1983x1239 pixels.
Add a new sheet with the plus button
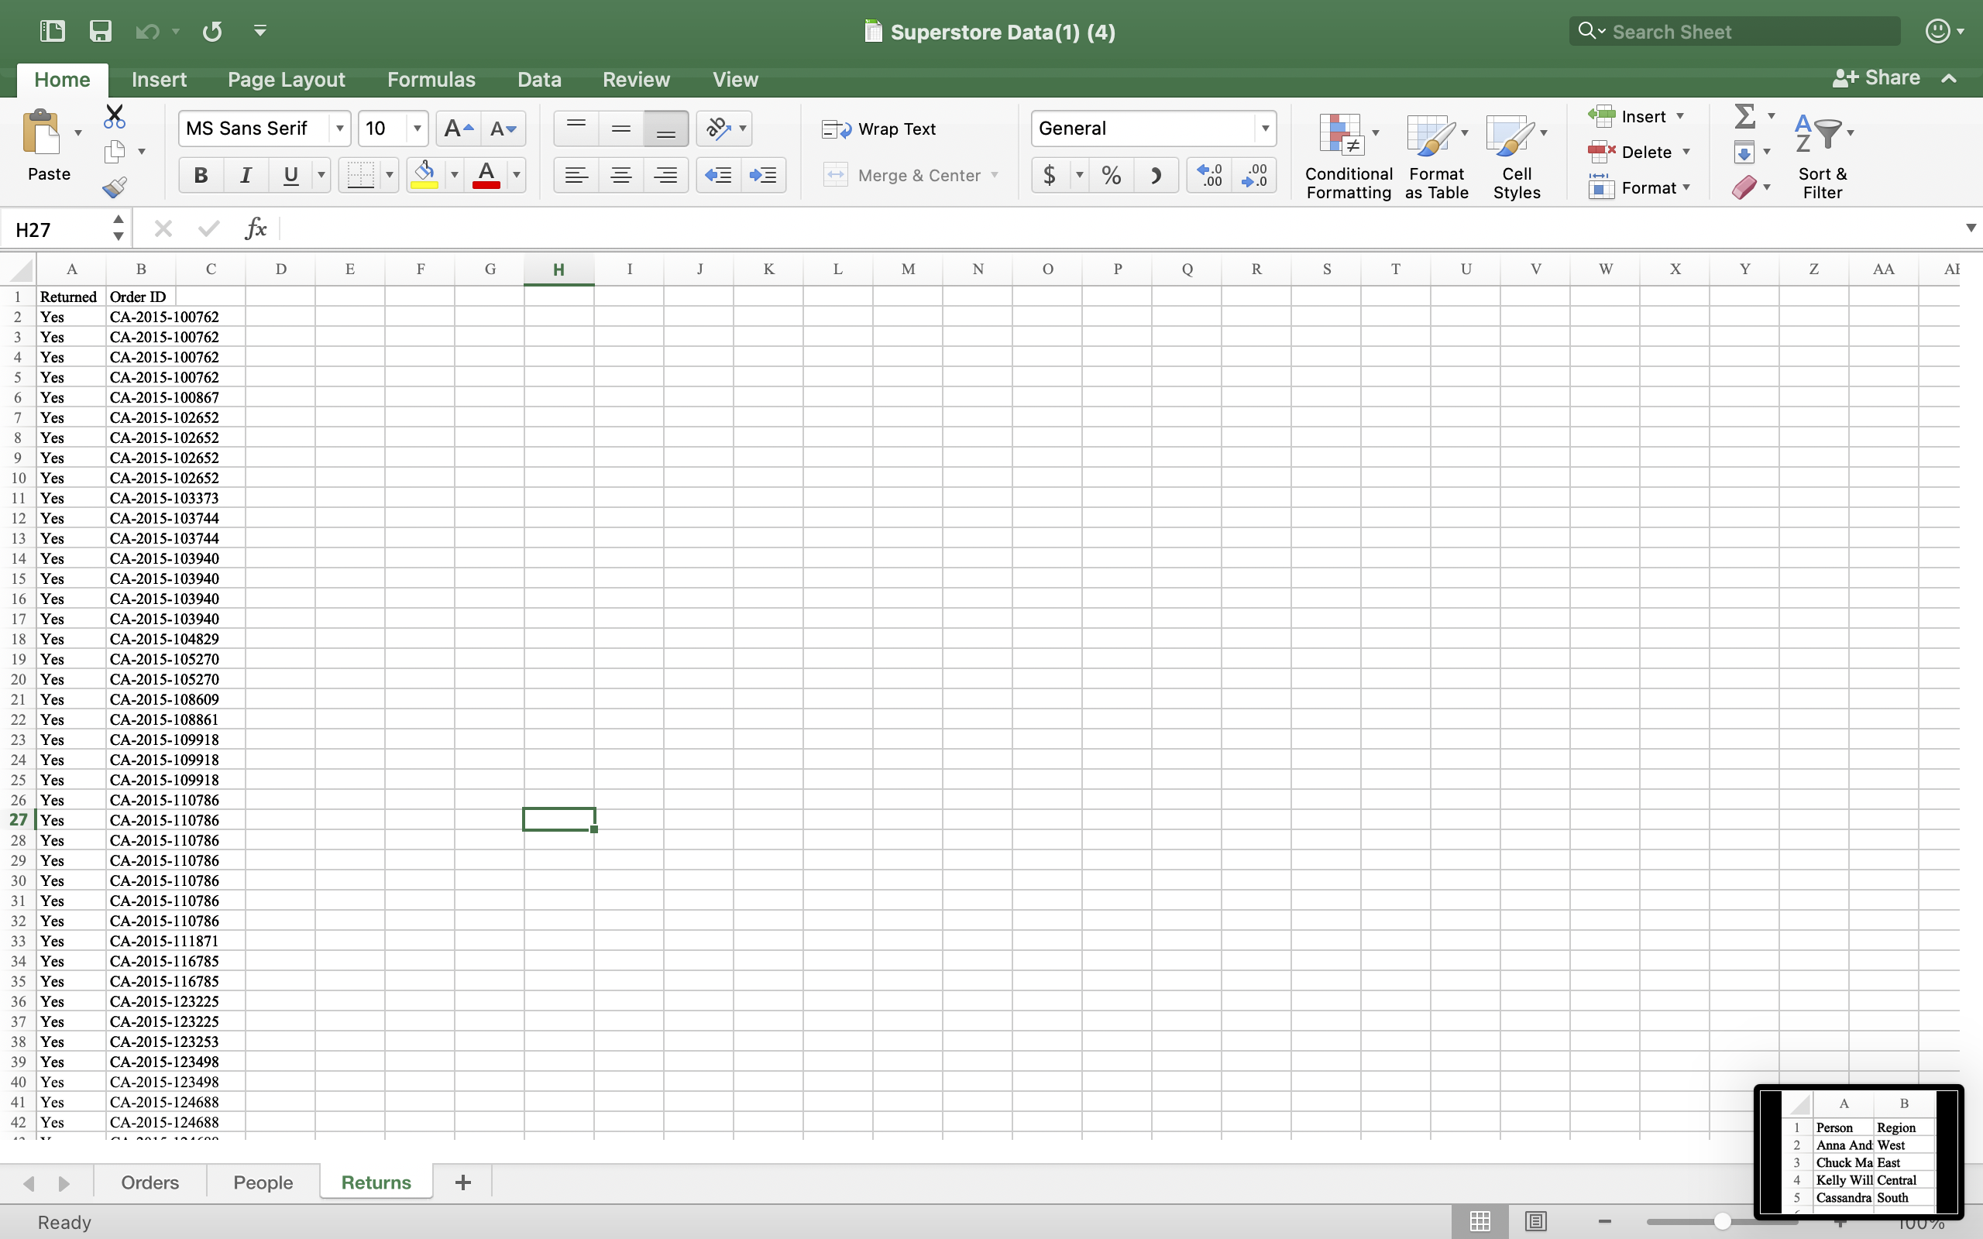[463, 1182]
